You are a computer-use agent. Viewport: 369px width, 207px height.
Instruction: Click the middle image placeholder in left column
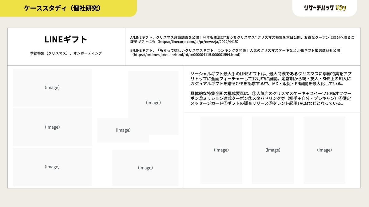coord(52,127)
